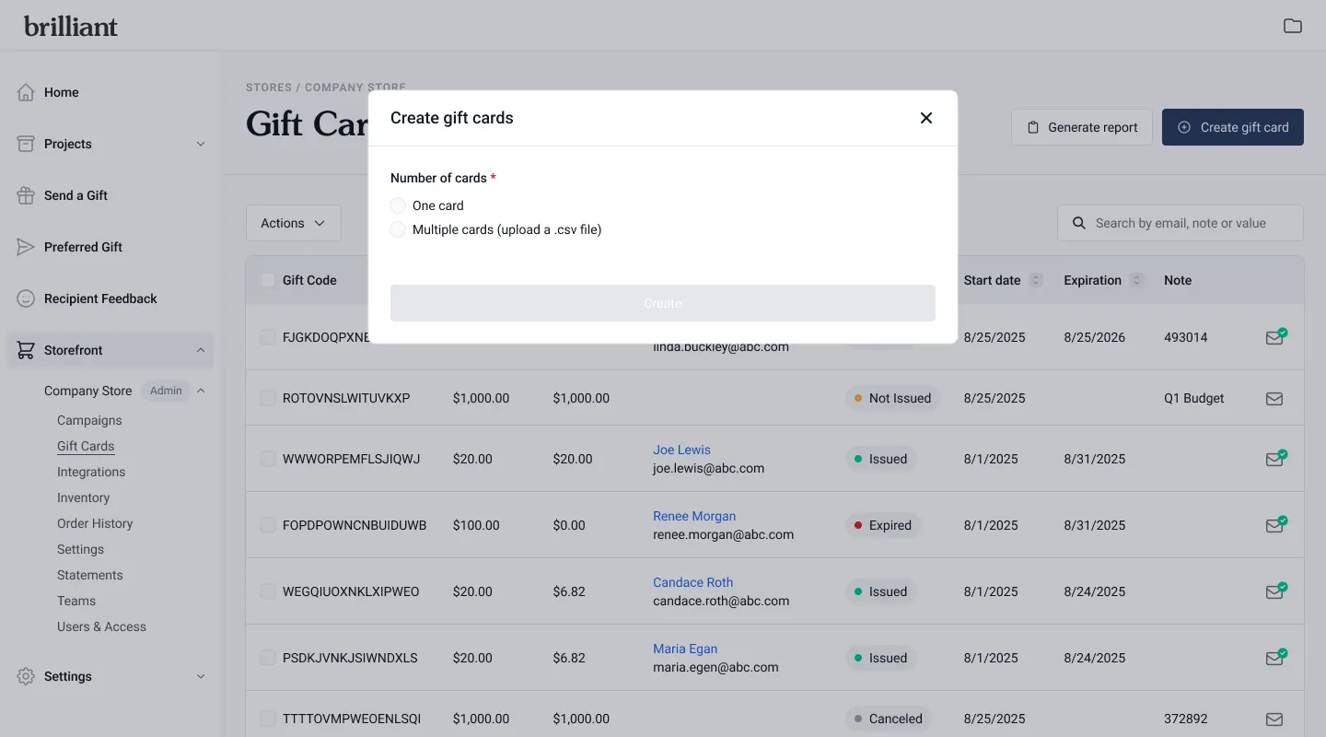
Task: Focus the search by email, note field
Action: click(x=1188, y=223)
